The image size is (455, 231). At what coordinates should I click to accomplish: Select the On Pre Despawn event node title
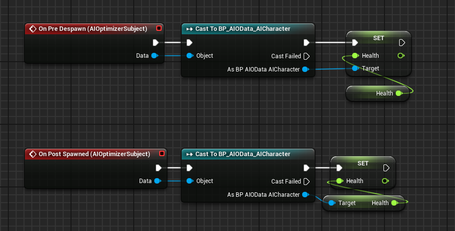(93, 29)
